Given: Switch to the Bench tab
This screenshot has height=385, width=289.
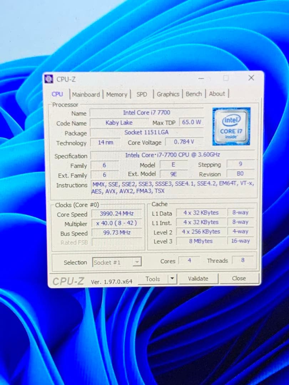Looking at the screenshot, I should pos(193,94).
